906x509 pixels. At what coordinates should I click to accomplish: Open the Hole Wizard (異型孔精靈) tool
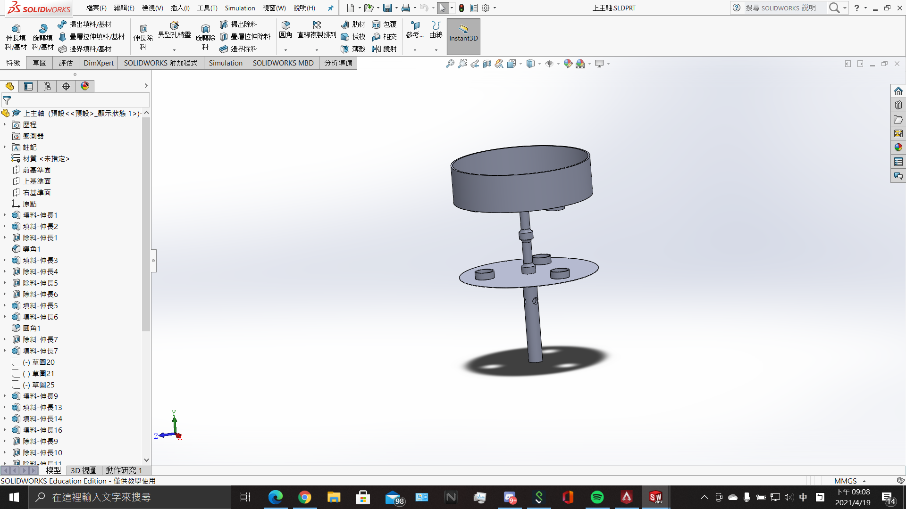tap(174, 25)
